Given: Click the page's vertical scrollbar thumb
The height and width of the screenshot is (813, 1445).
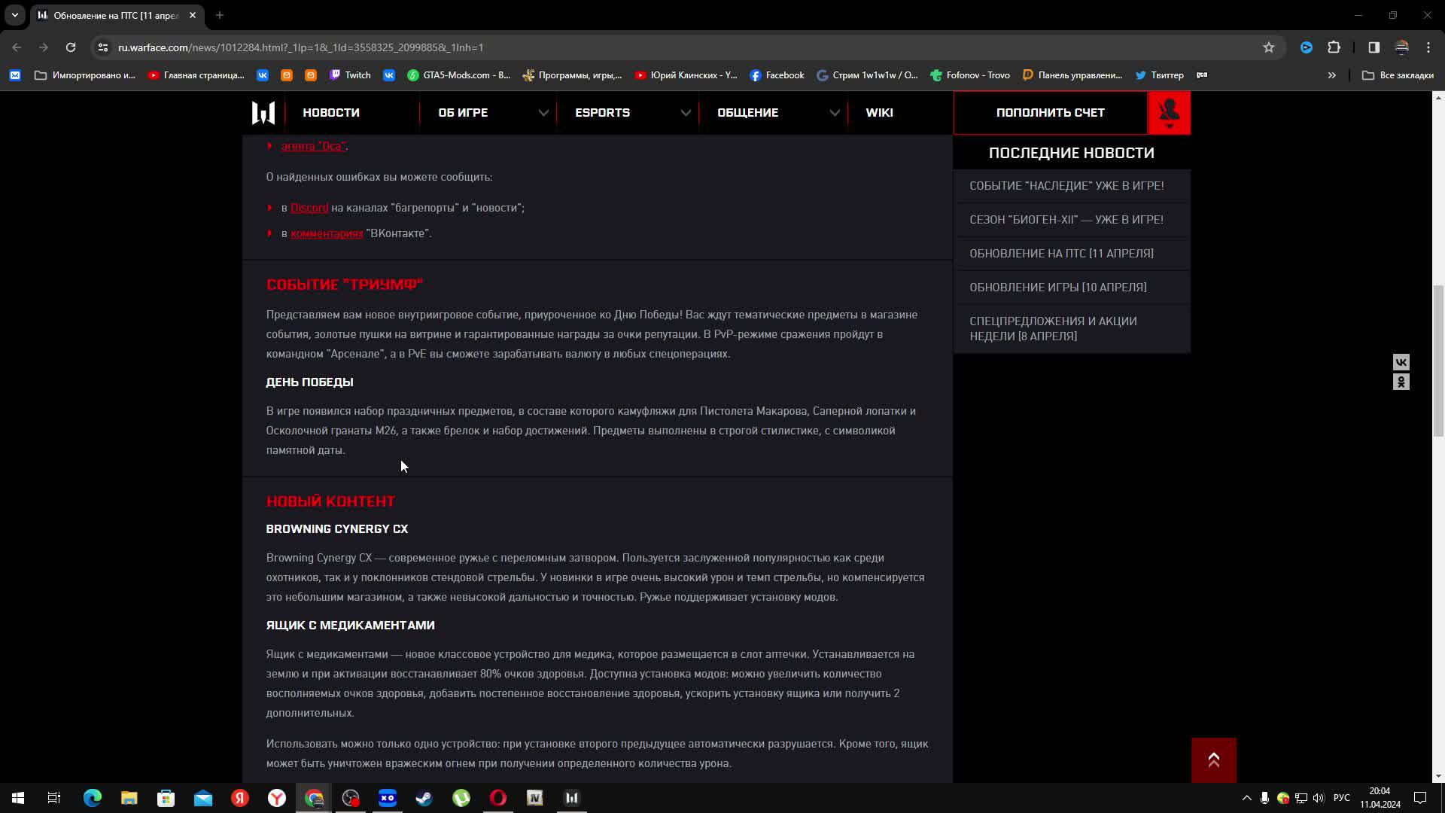Looking at the screenshot, I should 1438,361.
